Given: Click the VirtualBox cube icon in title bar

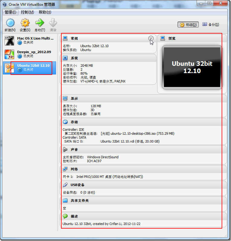Looking at the screenshot, I should tap(5, 4).
